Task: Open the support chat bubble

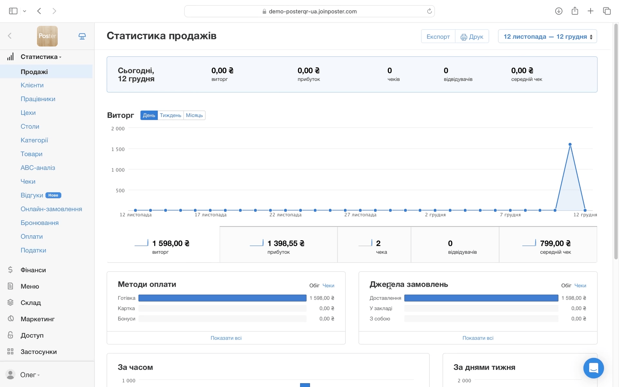Action: point(593,368)
